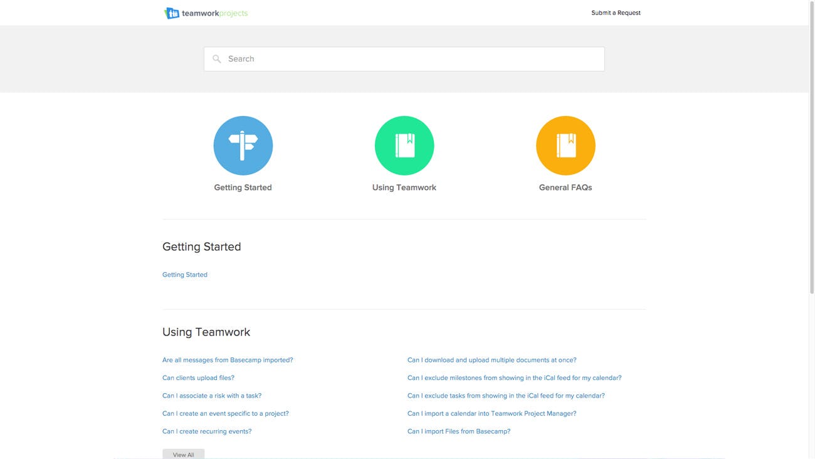Open 'Can clients upload files?' article

[198, 378]
